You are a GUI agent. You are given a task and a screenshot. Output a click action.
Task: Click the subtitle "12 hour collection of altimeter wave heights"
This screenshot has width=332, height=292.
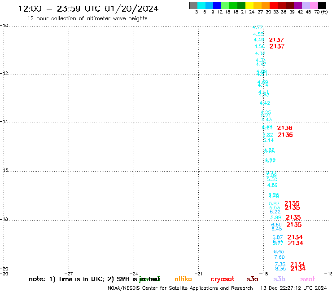87,18
